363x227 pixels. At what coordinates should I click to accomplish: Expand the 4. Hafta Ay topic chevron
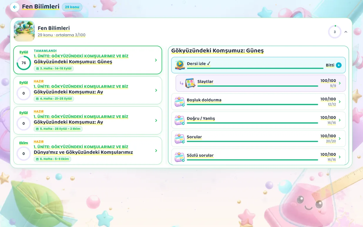tap(156, 90)
